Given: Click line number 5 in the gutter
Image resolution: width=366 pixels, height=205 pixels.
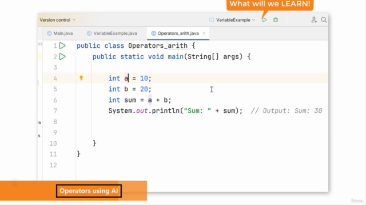Looking at the screenshot, I should (x=55, y=89).
